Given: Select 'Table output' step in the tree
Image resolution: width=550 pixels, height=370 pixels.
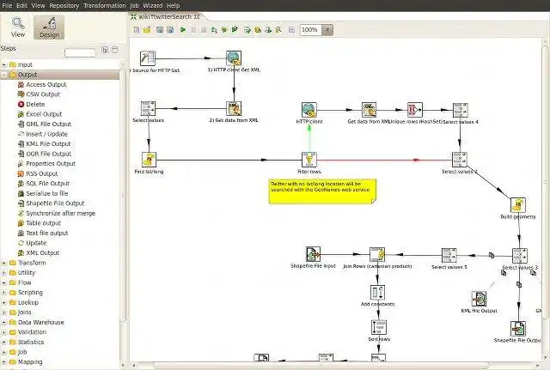Looking at the screenshot, I should (39, 223).
